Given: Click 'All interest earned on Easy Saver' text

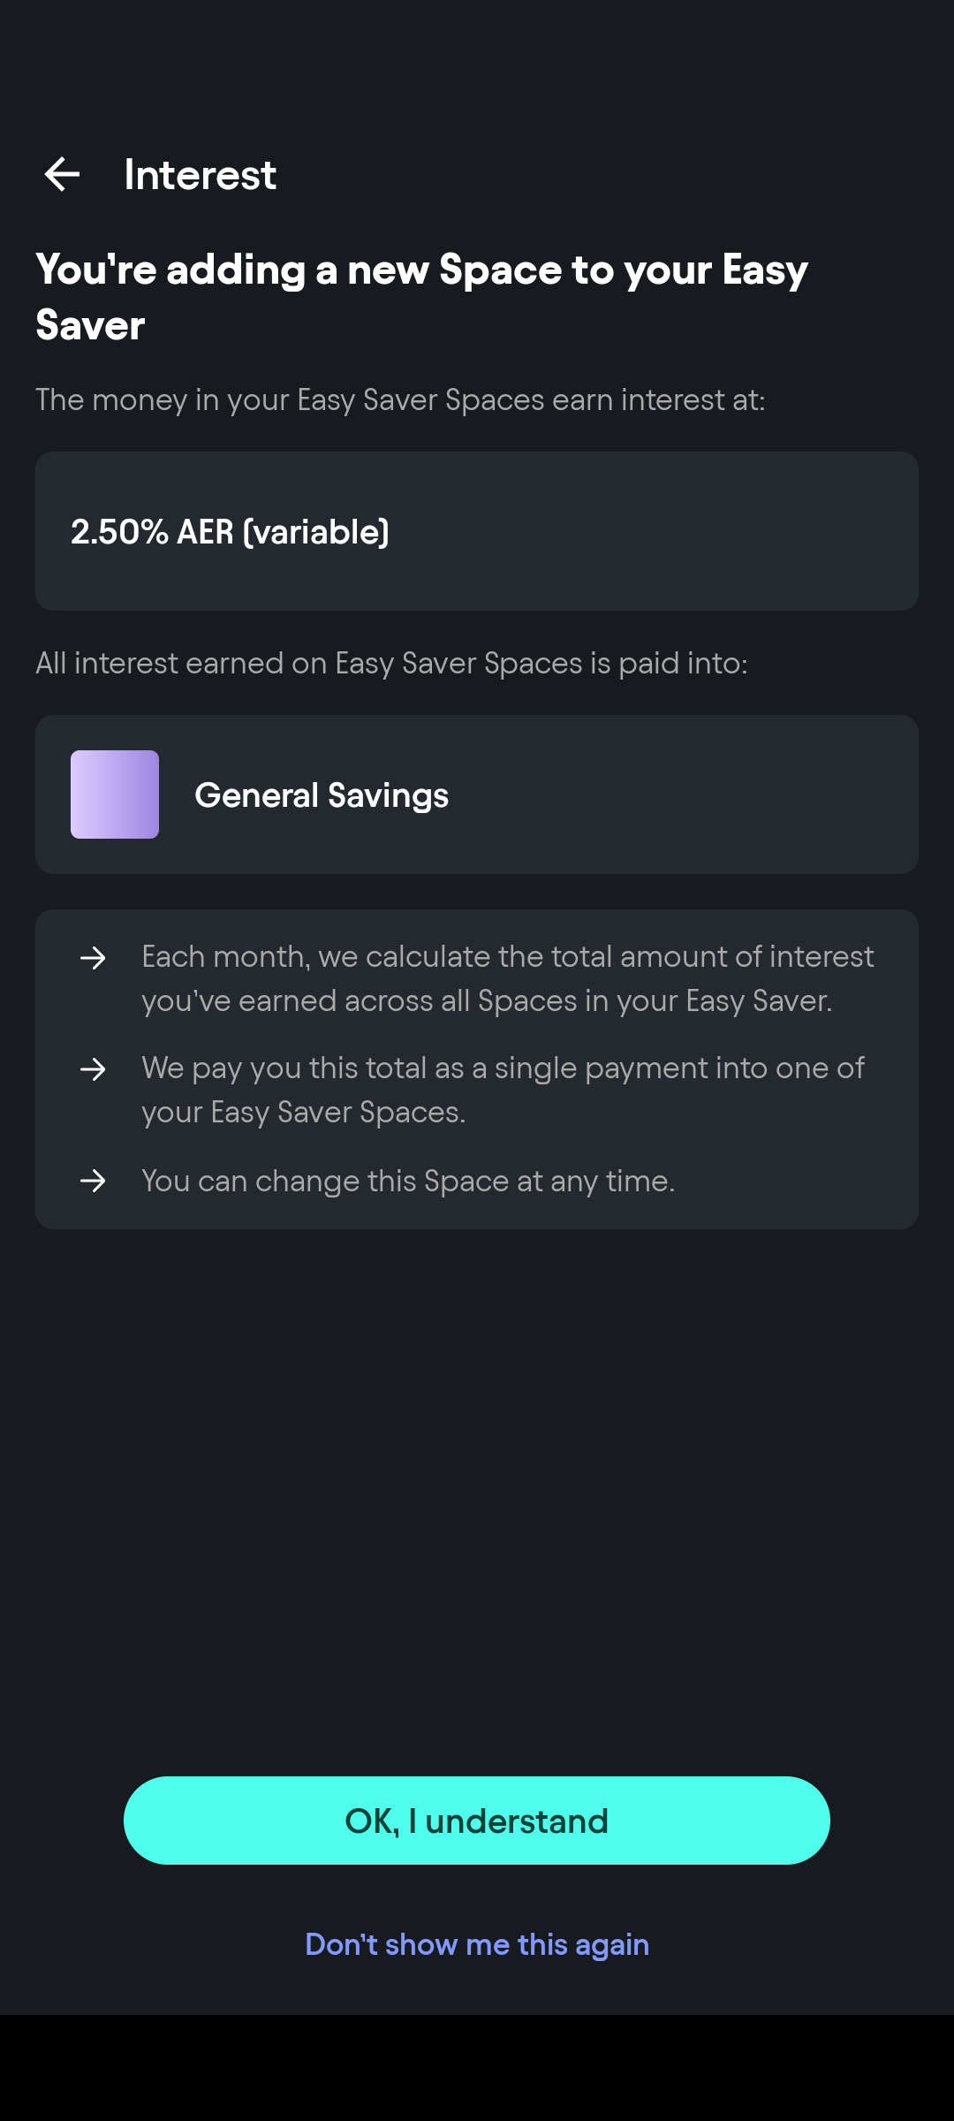Looking at the screenshot, I should tap(391, 663).
